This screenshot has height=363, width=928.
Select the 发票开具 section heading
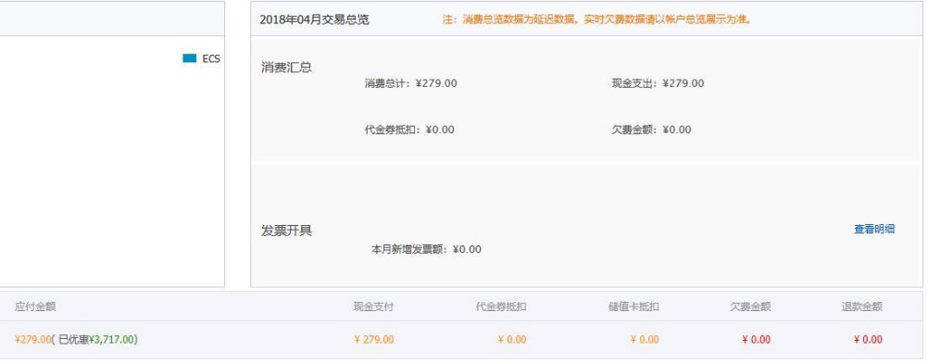click(286, 231)
